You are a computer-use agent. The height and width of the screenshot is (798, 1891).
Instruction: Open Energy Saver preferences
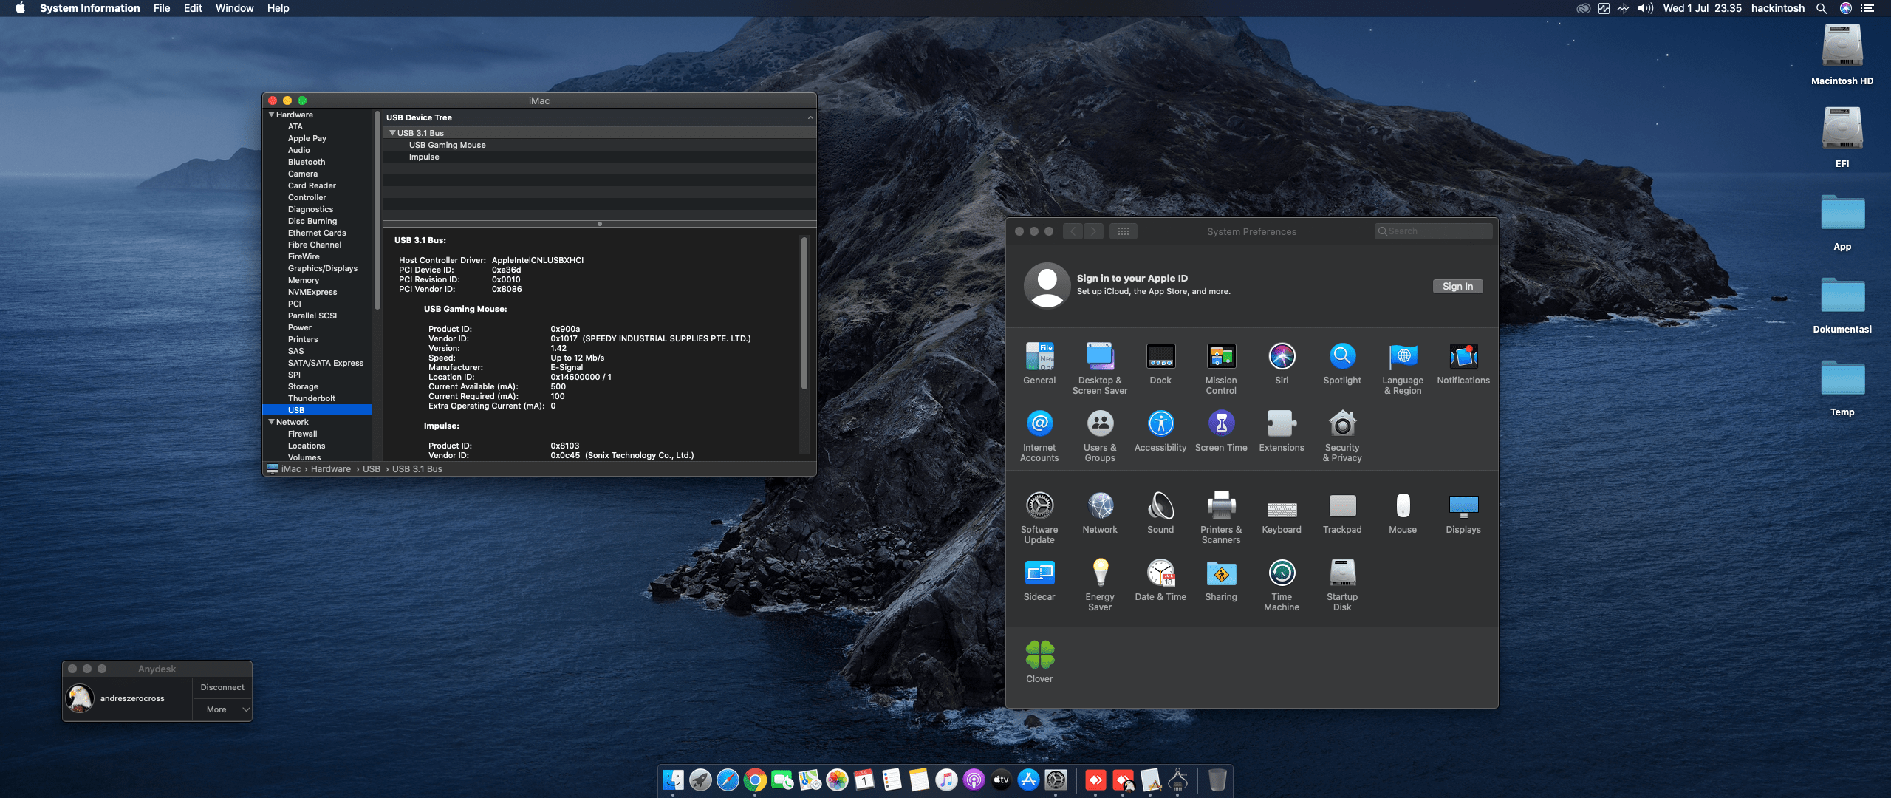click(1099, 574)
